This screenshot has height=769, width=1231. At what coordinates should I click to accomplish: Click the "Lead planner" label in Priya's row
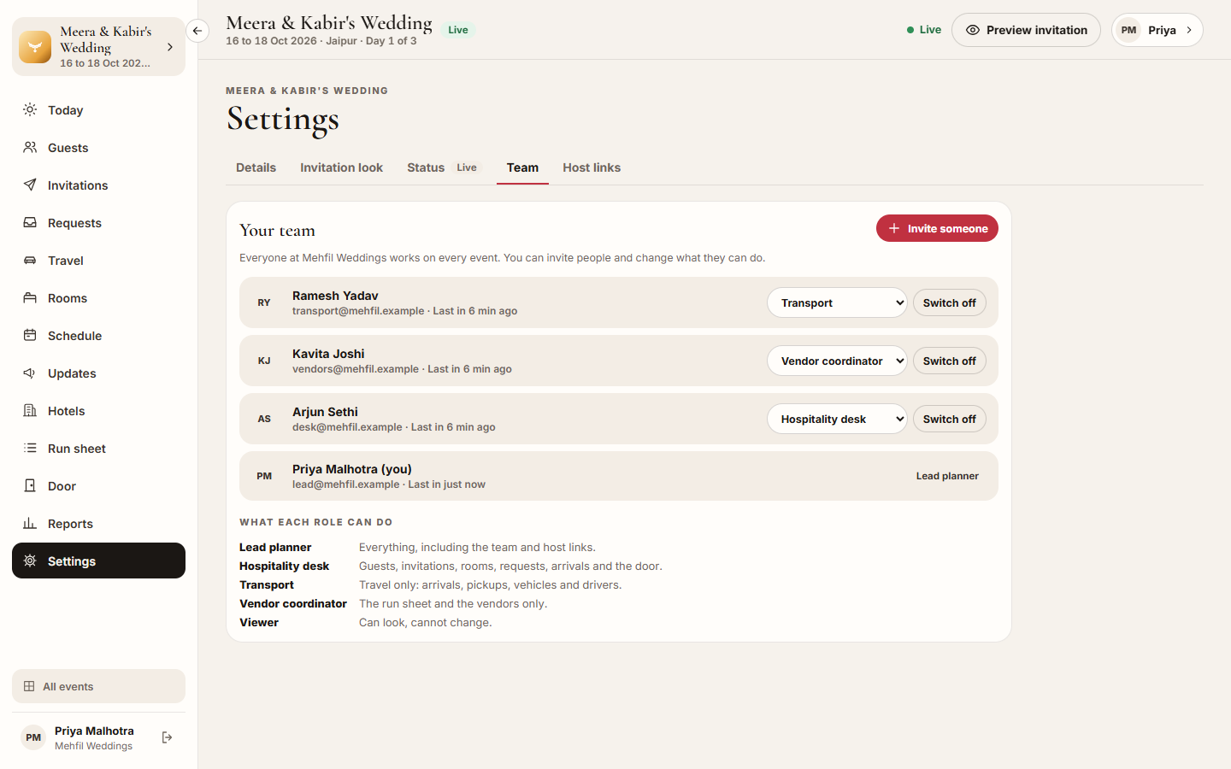[947, 476]
